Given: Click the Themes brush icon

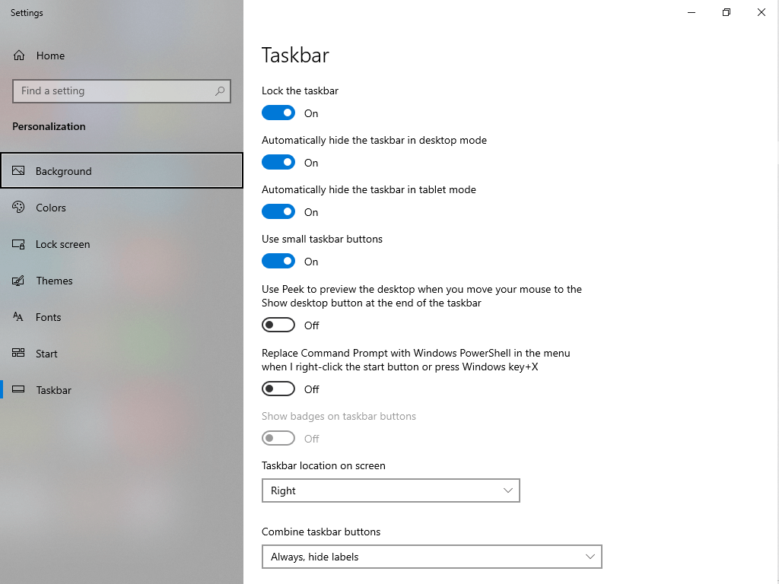Looking at the screenshot, I should pyautogui.click(x=18, y=281).
